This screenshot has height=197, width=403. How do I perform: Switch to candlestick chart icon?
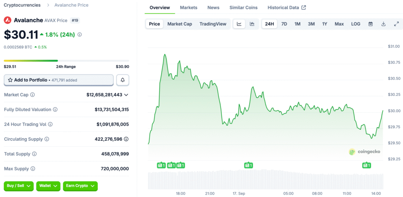[x=252, y=24]
